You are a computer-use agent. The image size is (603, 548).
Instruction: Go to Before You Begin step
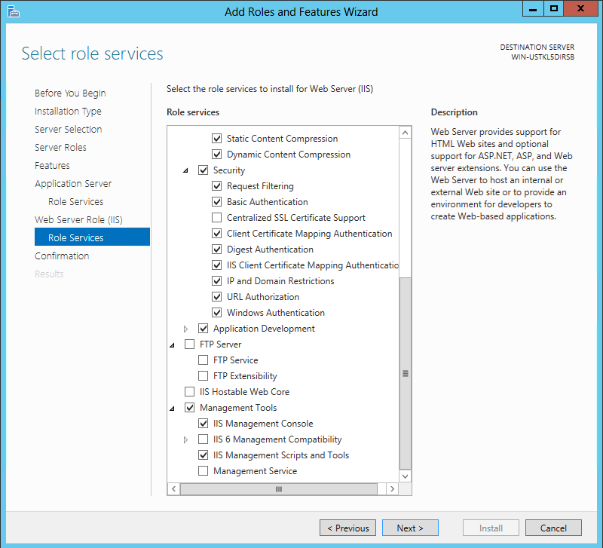pos(70,93)
